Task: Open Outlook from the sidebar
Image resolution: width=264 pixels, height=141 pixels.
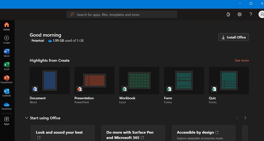Action: point(6,92)
